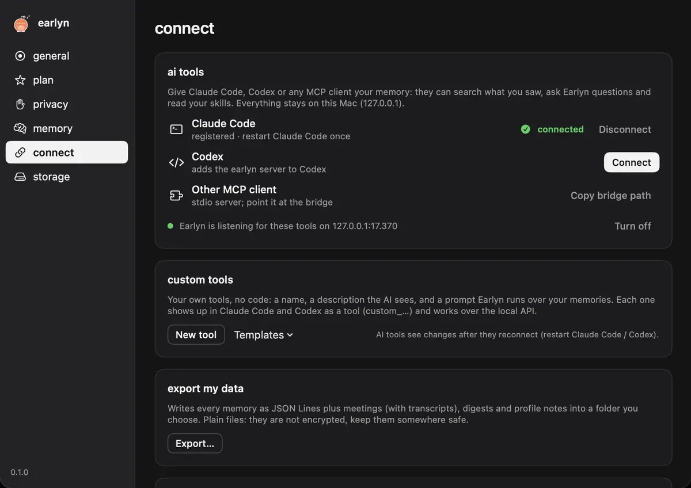Create a new custom tool
Screen dimensions: 691x488
tap(196, 335)
